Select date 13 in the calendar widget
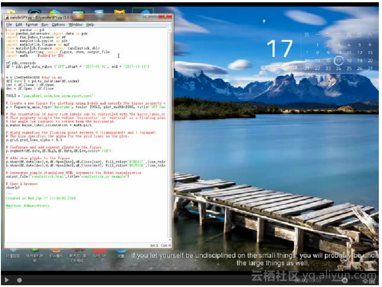The image size is (382, 287). (370, 53)
